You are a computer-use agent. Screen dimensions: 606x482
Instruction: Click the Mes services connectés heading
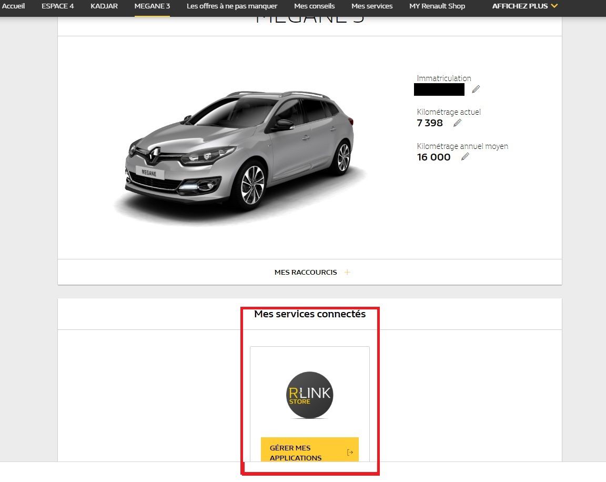point(310,314)
